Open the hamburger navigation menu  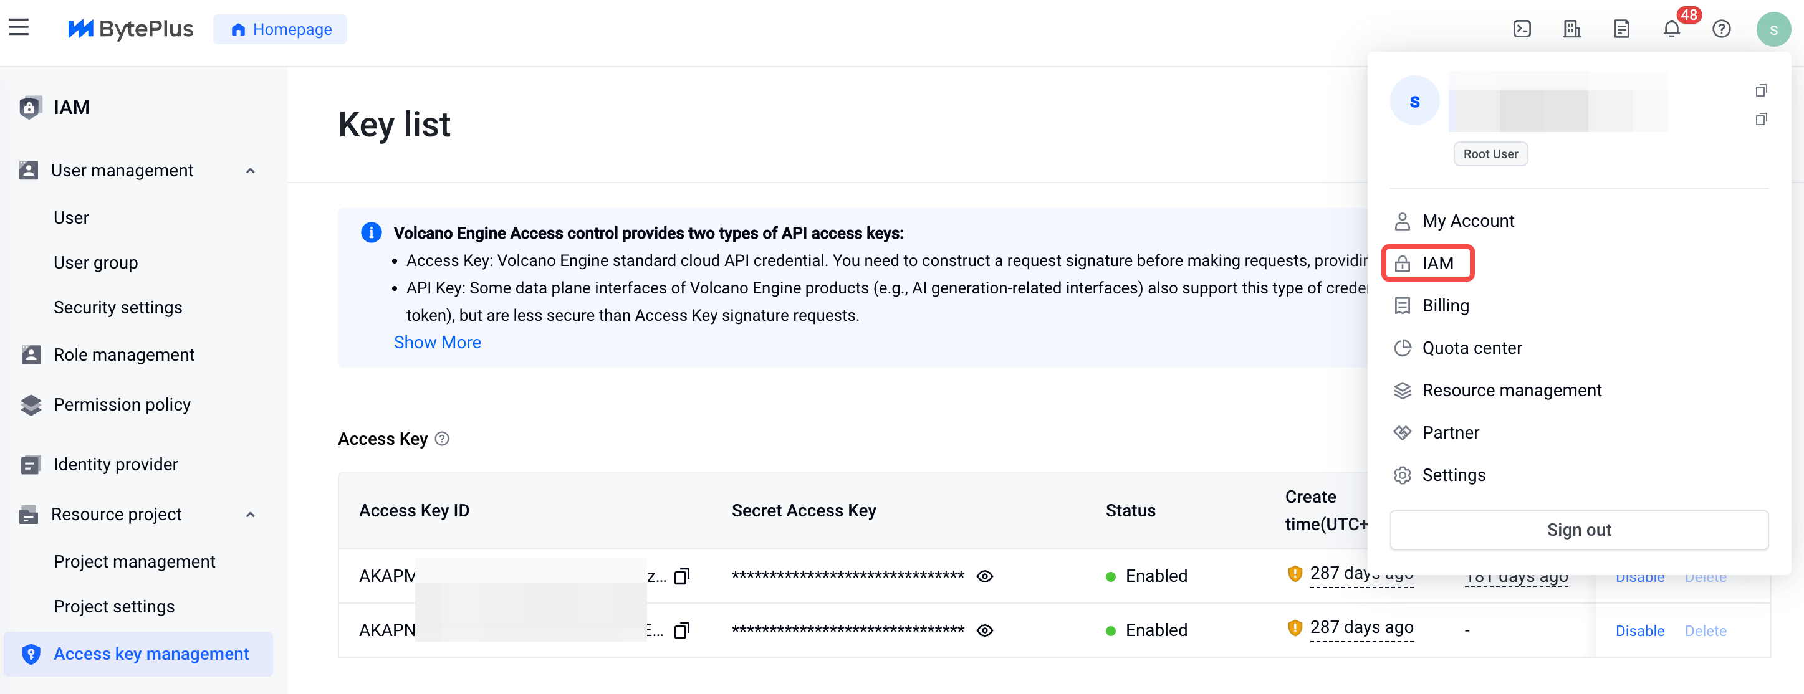(19, 27)
